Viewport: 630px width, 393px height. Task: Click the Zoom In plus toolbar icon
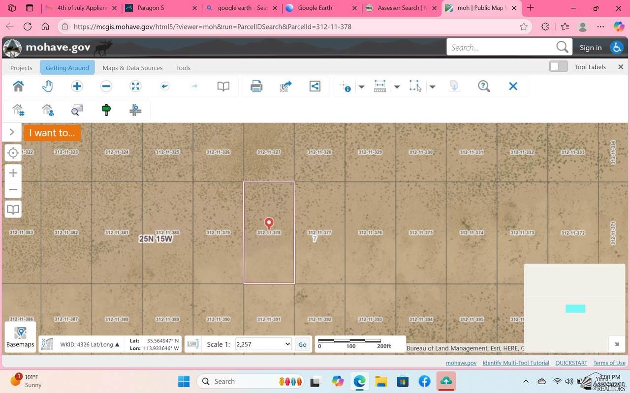(77, 86)
